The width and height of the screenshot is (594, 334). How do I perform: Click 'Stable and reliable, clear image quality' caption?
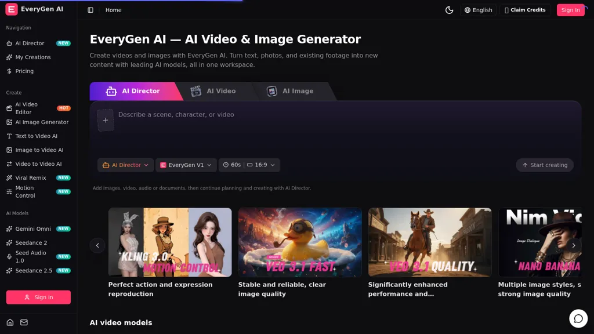(x=282, y=289)
